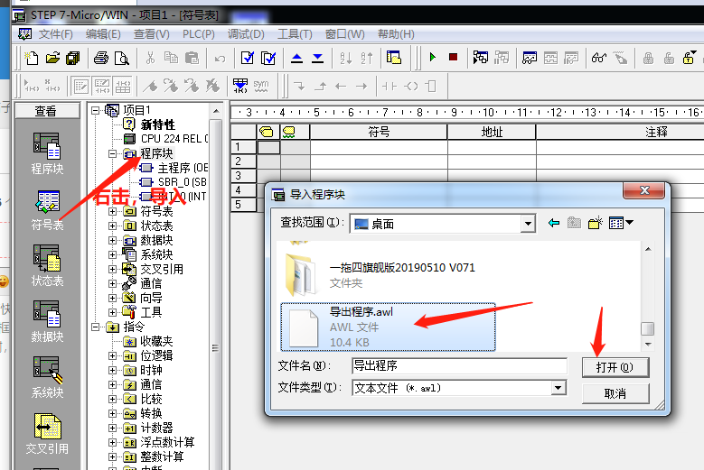The image size is (704, 470).
Task: Sort ascending A-Z toolbar icon
Action: [x=346, y=58]
